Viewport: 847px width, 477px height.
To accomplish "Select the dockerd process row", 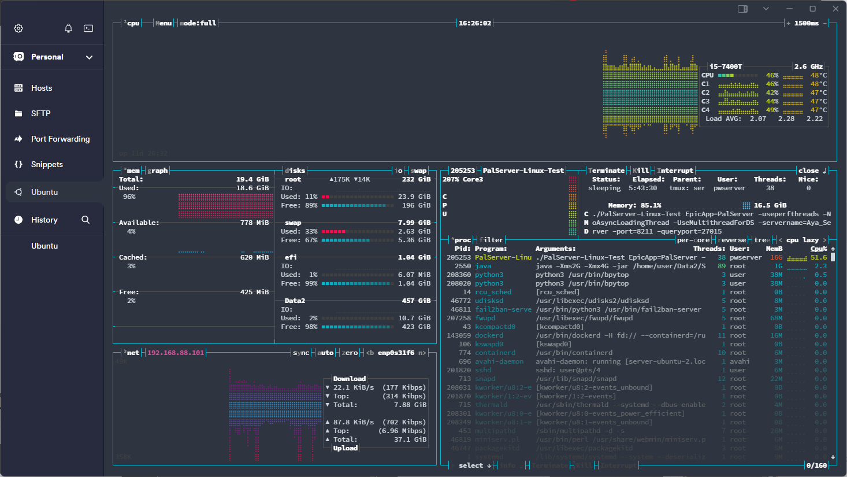I will 637,335.
